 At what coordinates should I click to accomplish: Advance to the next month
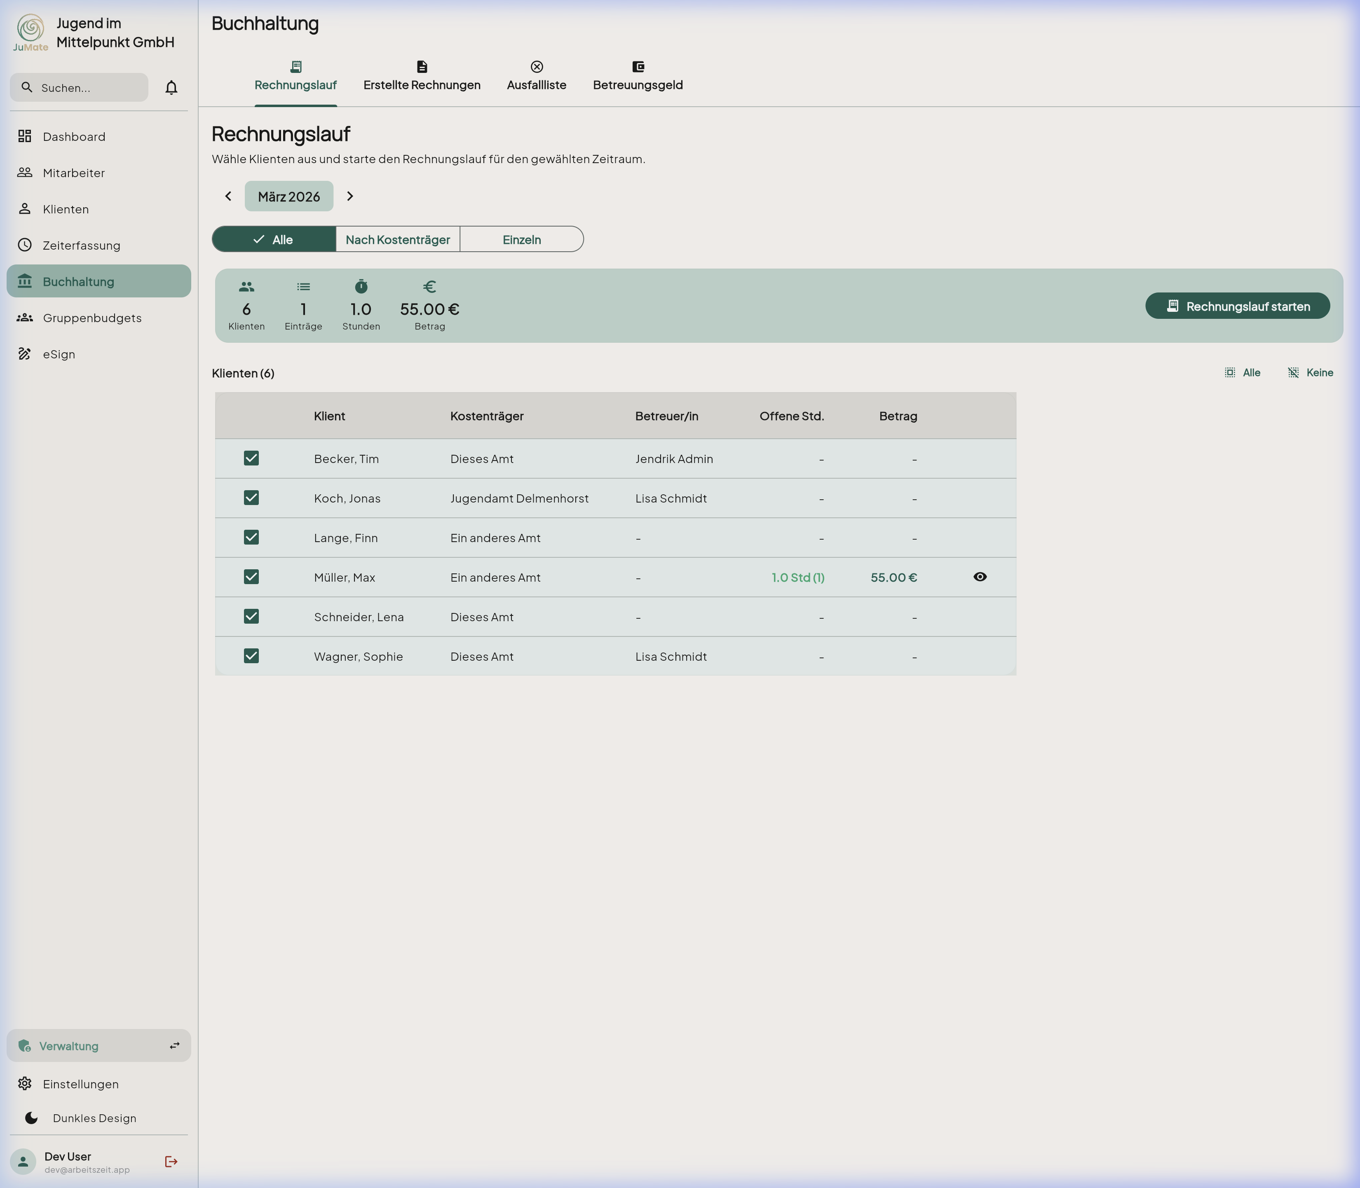point(350,196)
